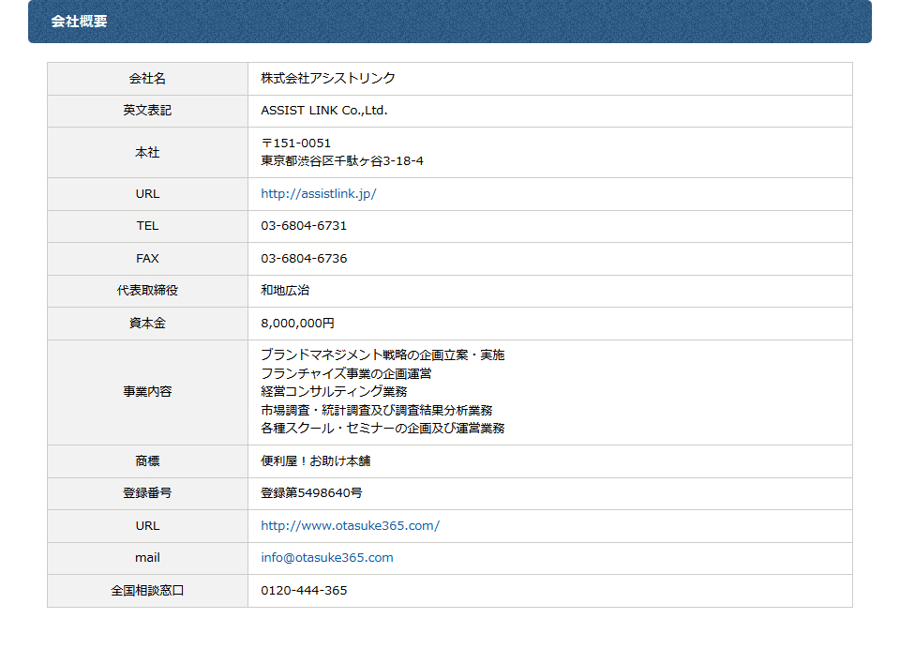Click the phone number 03-6804-6731
900x664 pixels.
pos(304,226)
